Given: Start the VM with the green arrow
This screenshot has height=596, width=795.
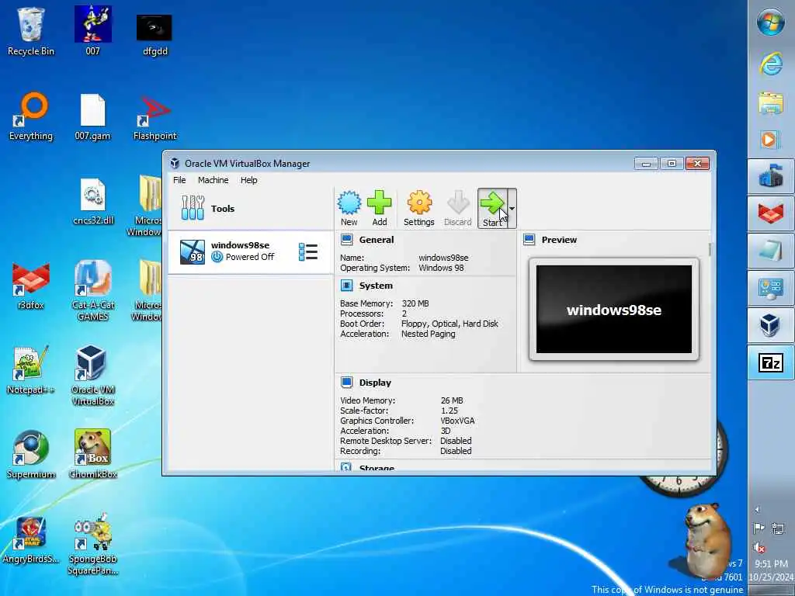Looking at the screenshot, I should point(491,208).
